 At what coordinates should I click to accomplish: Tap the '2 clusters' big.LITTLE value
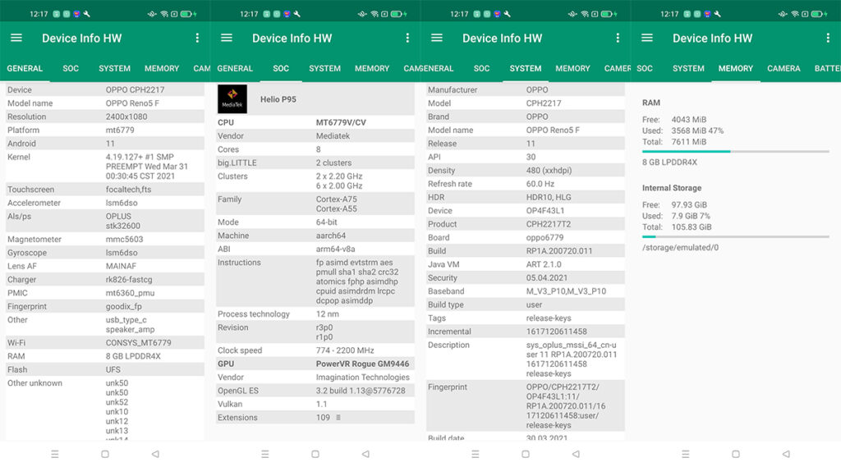pos(333,163)
